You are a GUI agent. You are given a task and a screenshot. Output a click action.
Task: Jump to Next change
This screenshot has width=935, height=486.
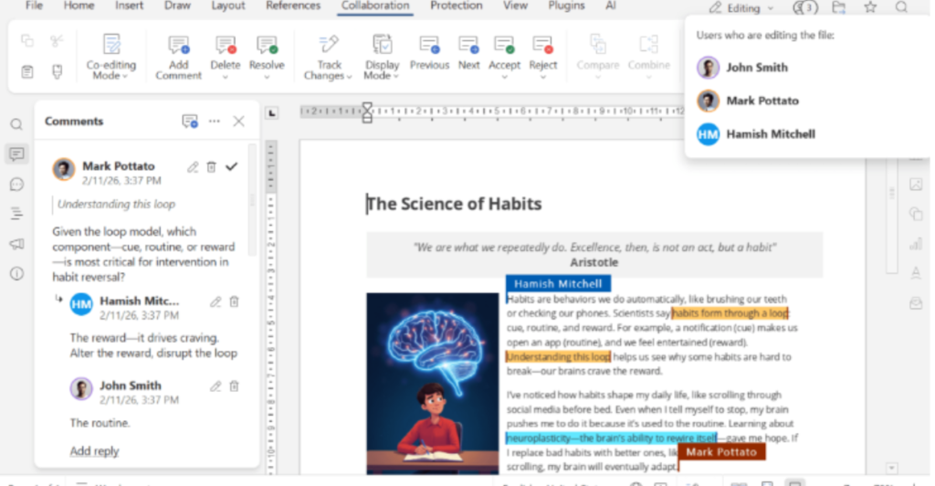pos(469,46)
